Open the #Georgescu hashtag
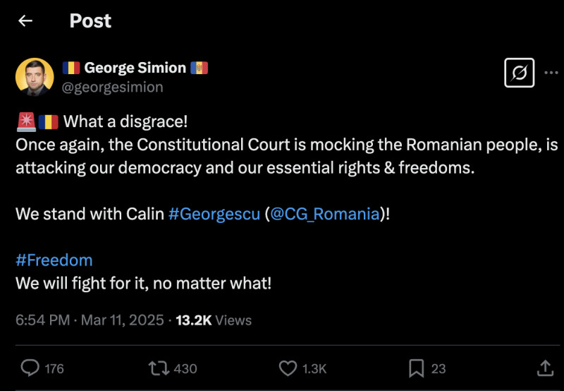 point(214,214)
